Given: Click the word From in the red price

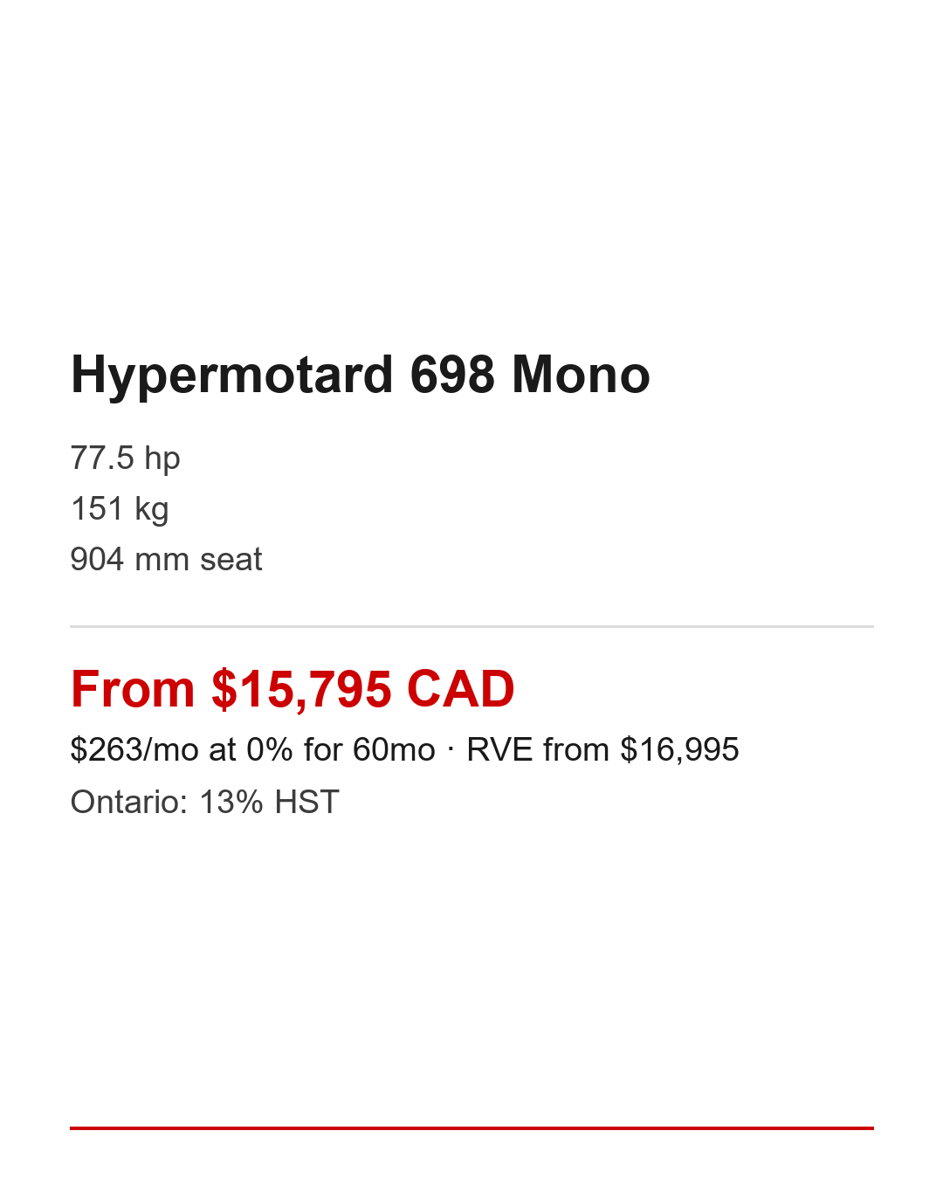Looking at the screenshot, I should tap(132, 690).
